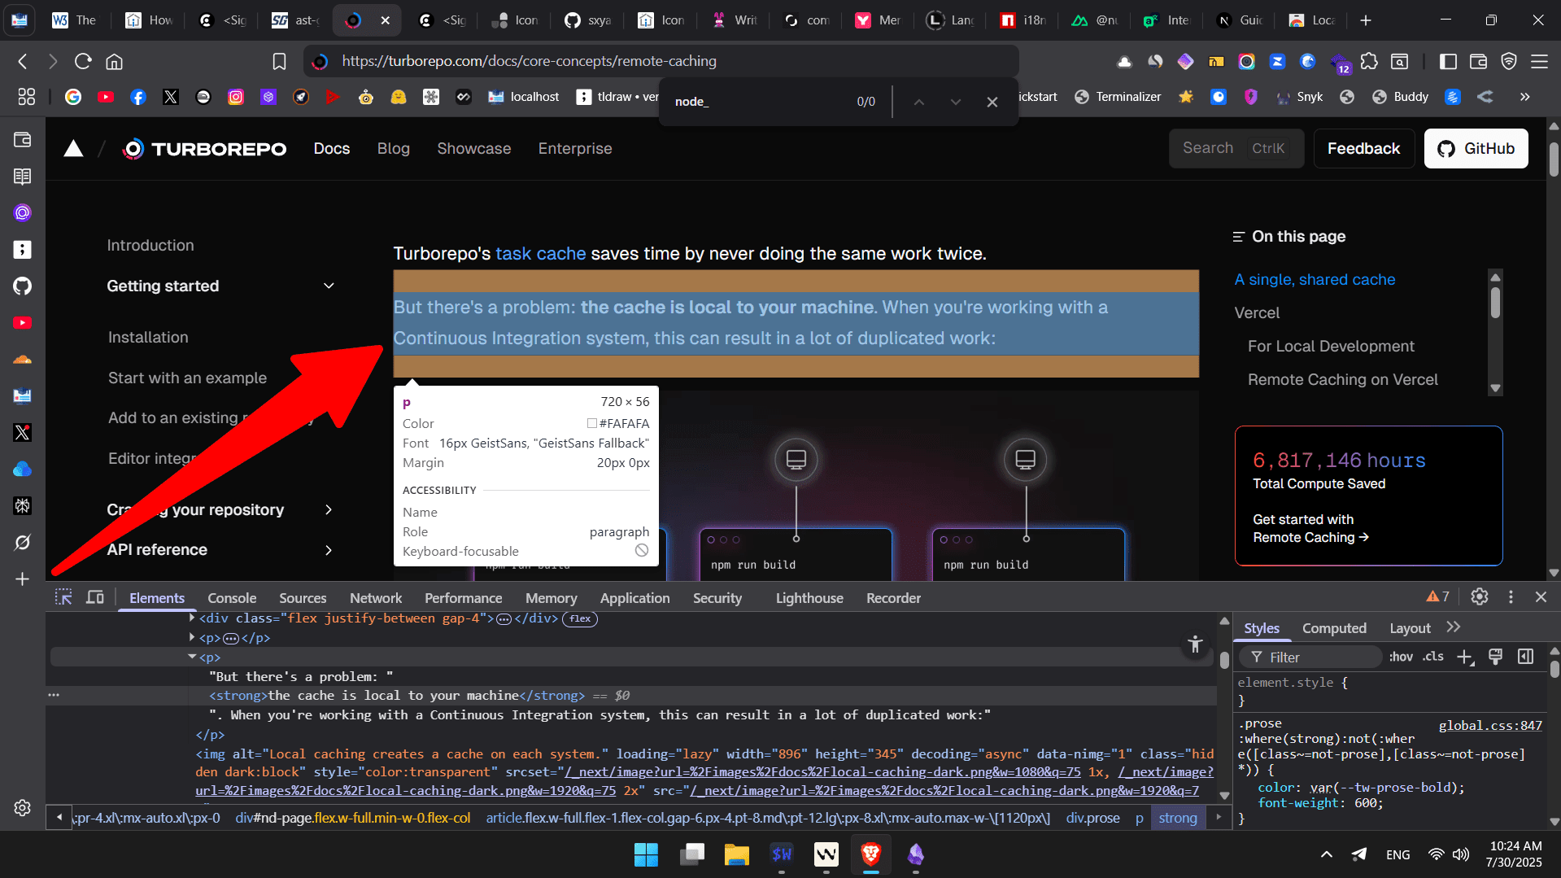
Task: Open the browser extensions puzzle icon
Action: pos(1371,61)
